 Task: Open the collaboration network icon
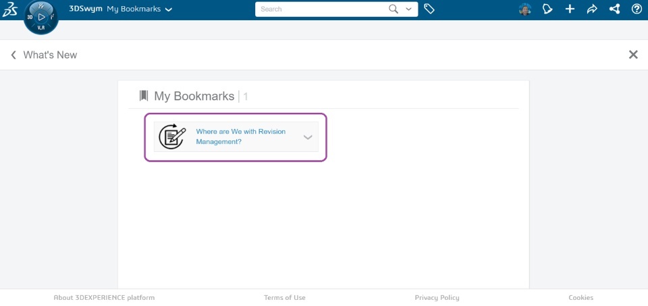click(614, 9)
